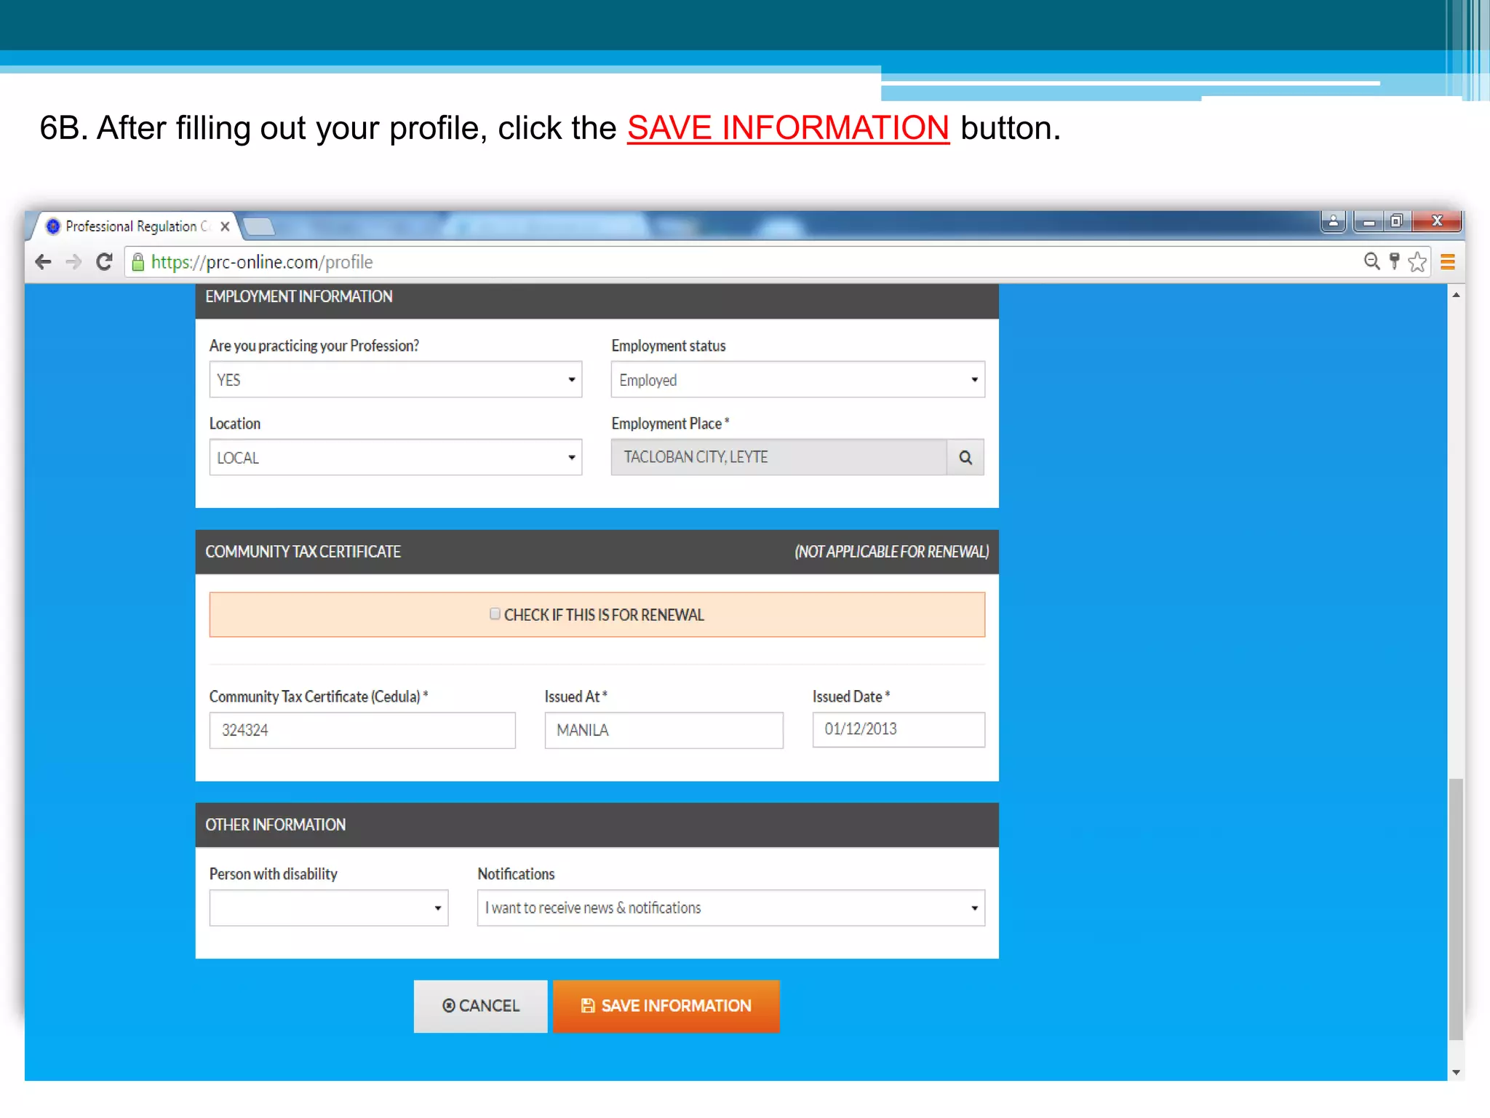This screenshot has width=1490, height=1118.
Task: Open a new browser tab
Action: tap(260, 227)
